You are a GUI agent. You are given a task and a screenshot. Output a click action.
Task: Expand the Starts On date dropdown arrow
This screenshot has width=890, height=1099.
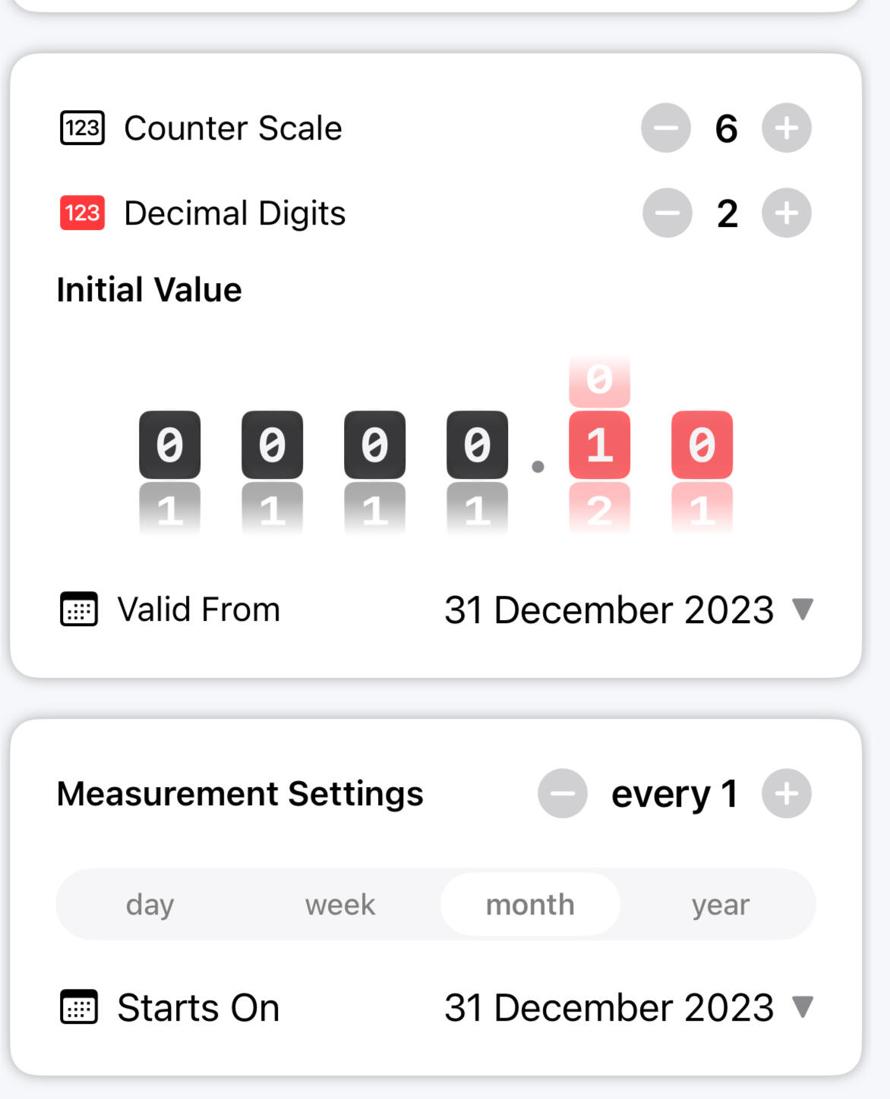[x=803, y=1006]
